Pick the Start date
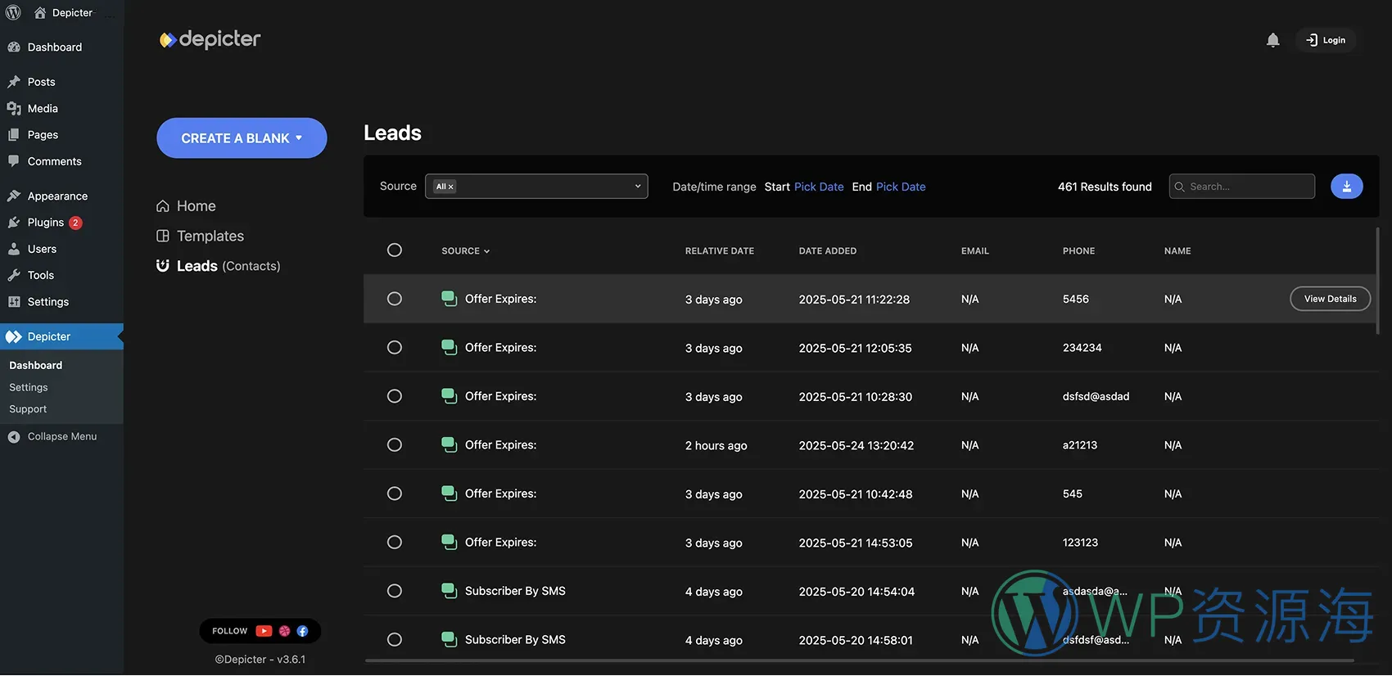This screenshot has width=1392, height=676. [819, 187]
